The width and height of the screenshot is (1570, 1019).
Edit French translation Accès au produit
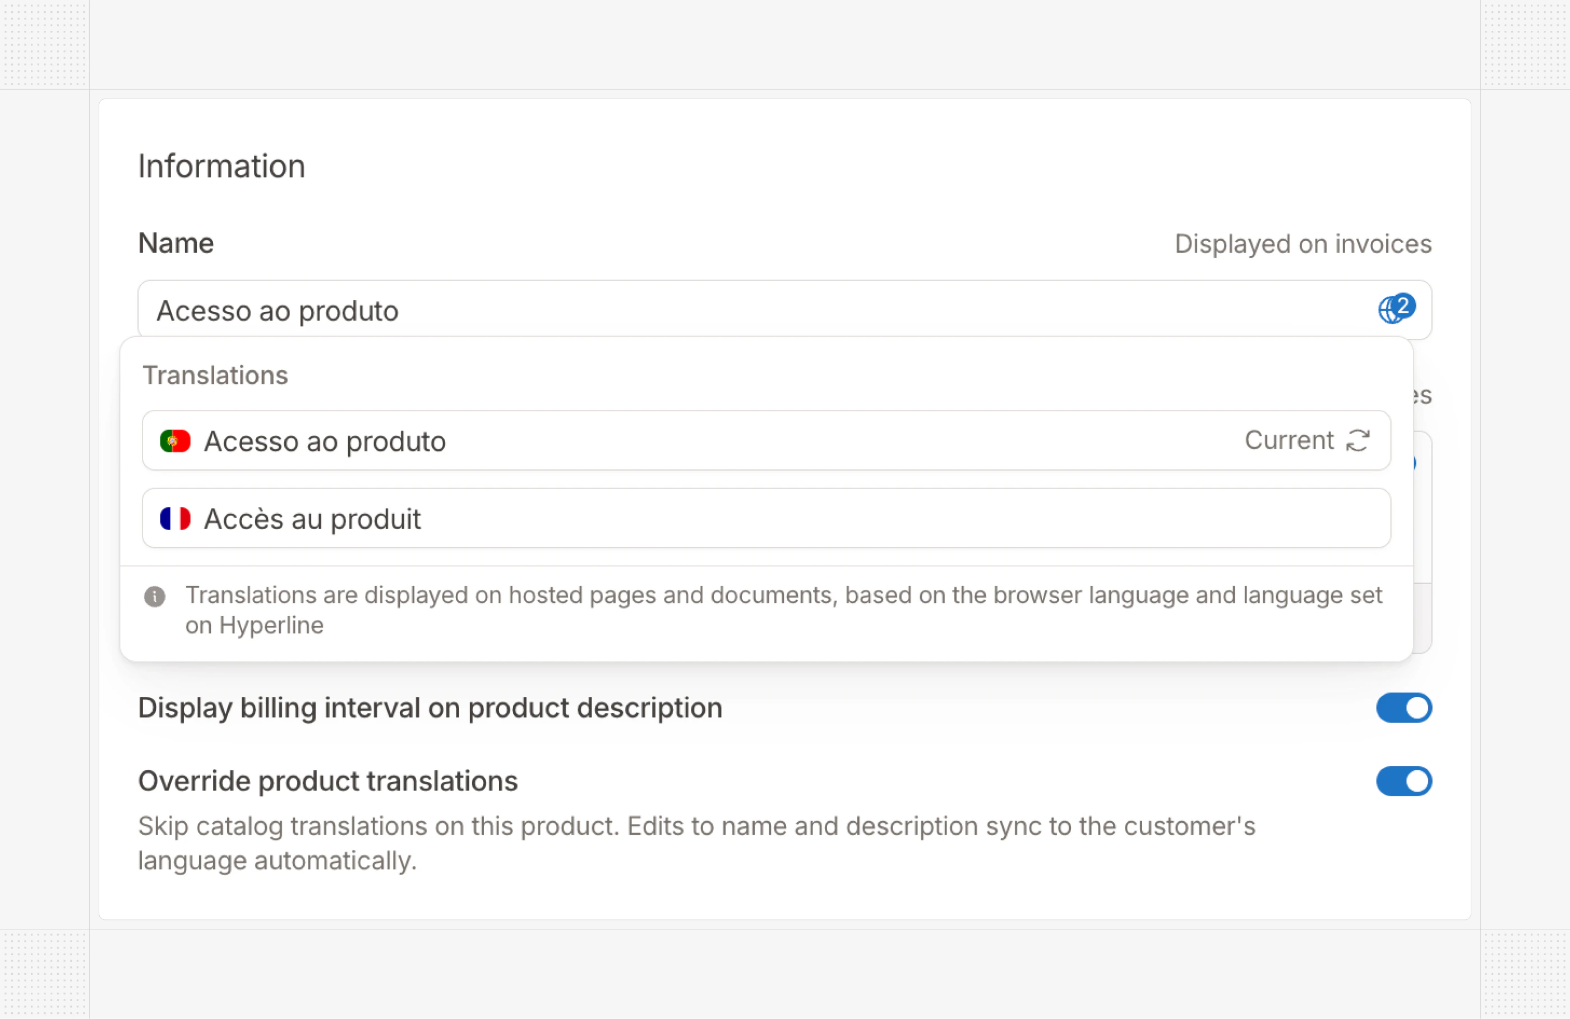pos(766,518)
